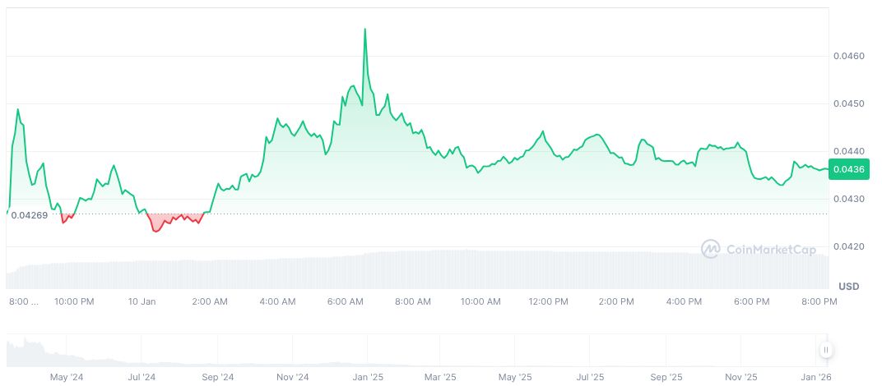Click the larger red dip after 10 Jan

pos(156,230)
